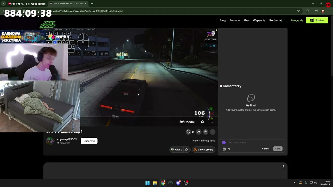Click the Add a comment field
333x187 pixels.
(252, 143)
